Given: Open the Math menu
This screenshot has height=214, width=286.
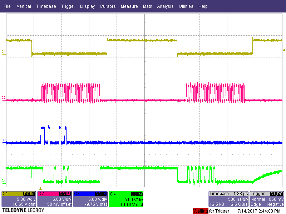Looking at the screenshot, I should (148, 6).
